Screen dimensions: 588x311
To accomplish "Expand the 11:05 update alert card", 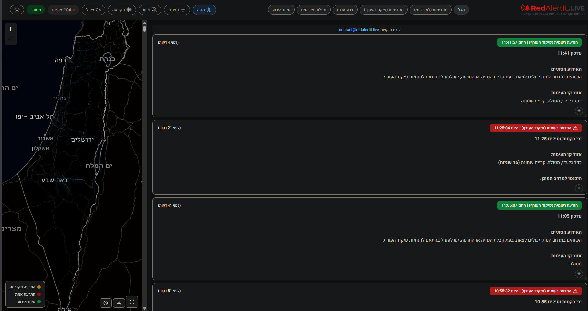I will pyautogui.click(x=579, y=274).
